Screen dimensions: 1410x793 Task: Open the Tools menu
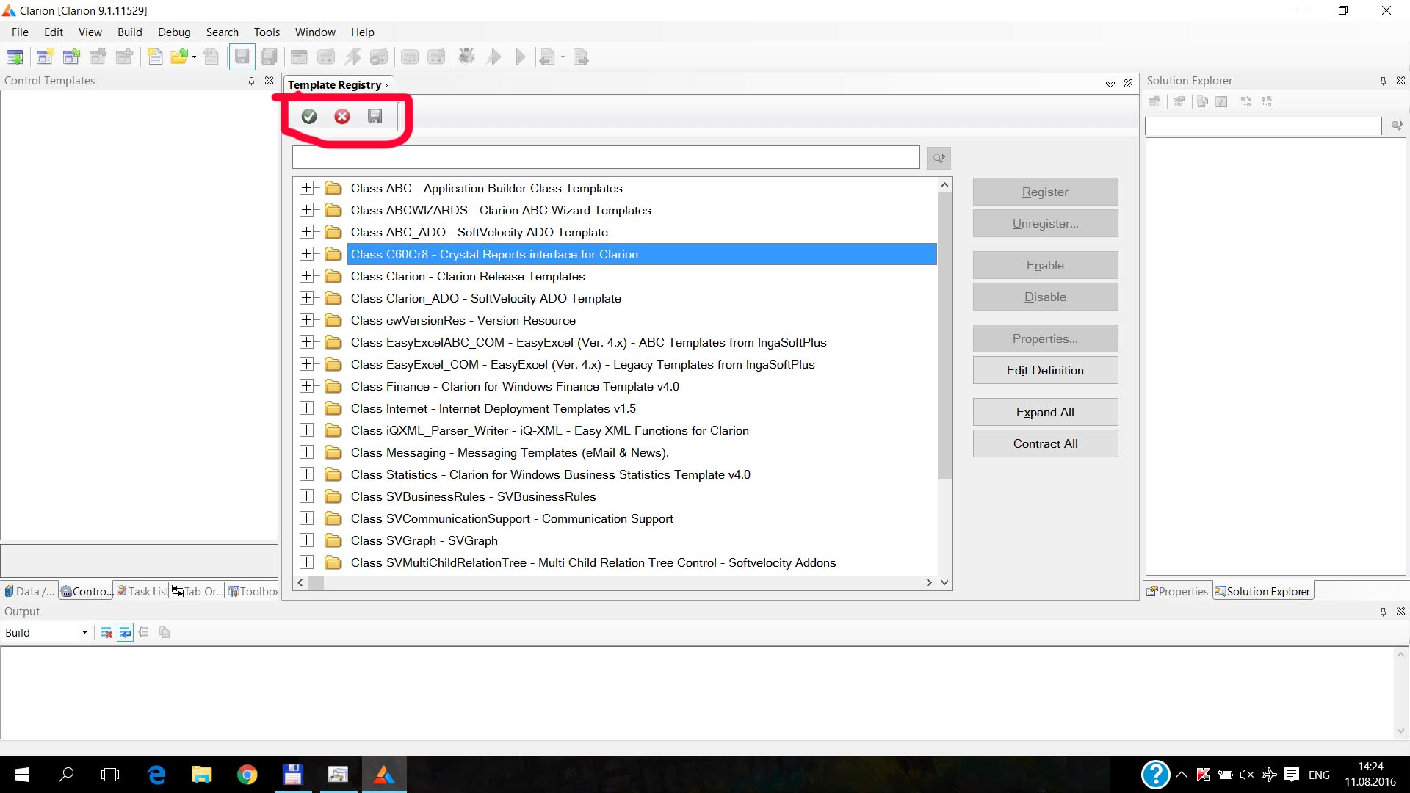point(267,32)
